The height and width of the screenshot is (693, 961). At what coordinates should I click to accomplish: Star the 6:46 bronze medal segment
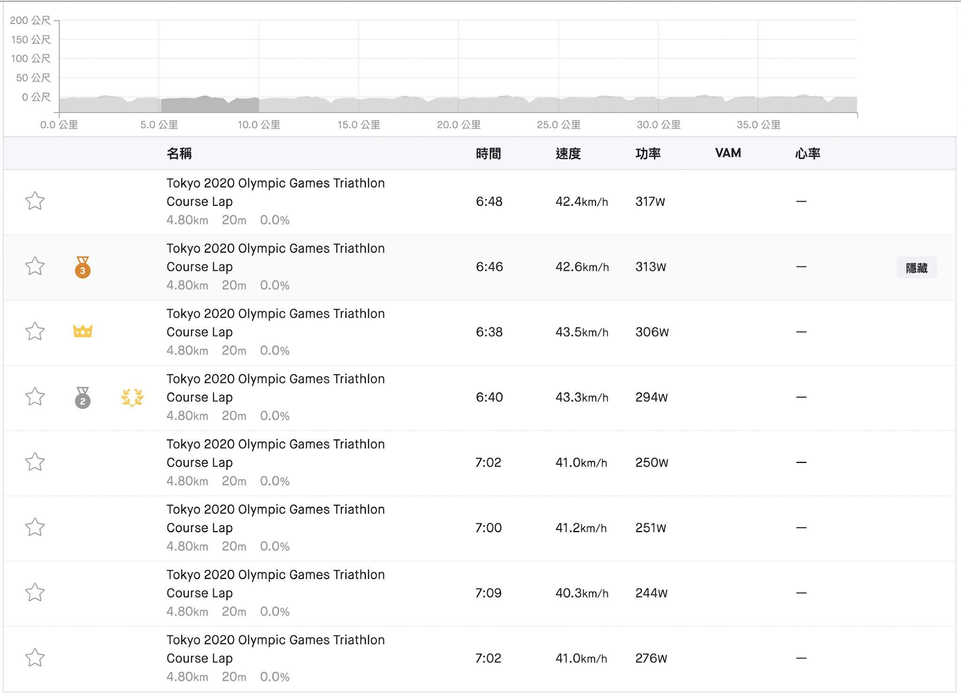pos(35,266)
